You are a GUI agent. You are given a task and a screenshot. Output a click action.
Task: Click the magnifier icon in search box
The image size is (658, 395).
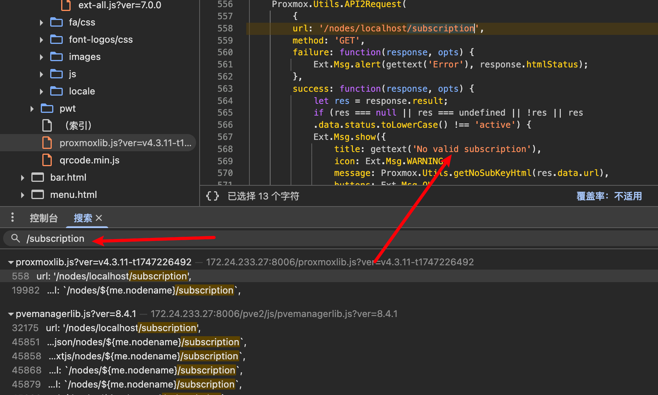(x=16, y=238)
